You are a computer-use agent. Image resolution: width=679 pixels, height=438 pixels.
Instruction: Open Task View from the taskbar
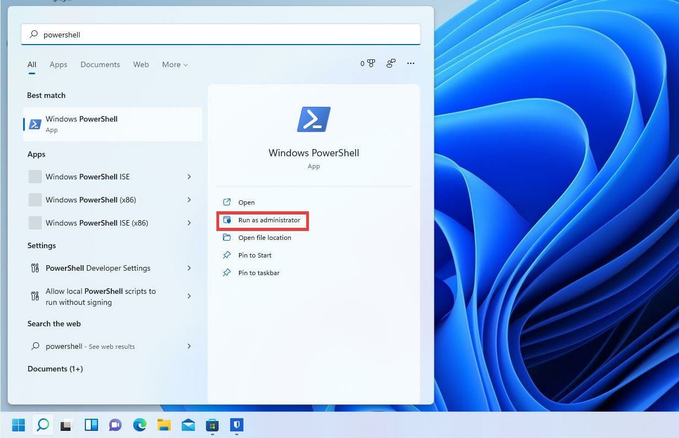(x=67, y=425)
